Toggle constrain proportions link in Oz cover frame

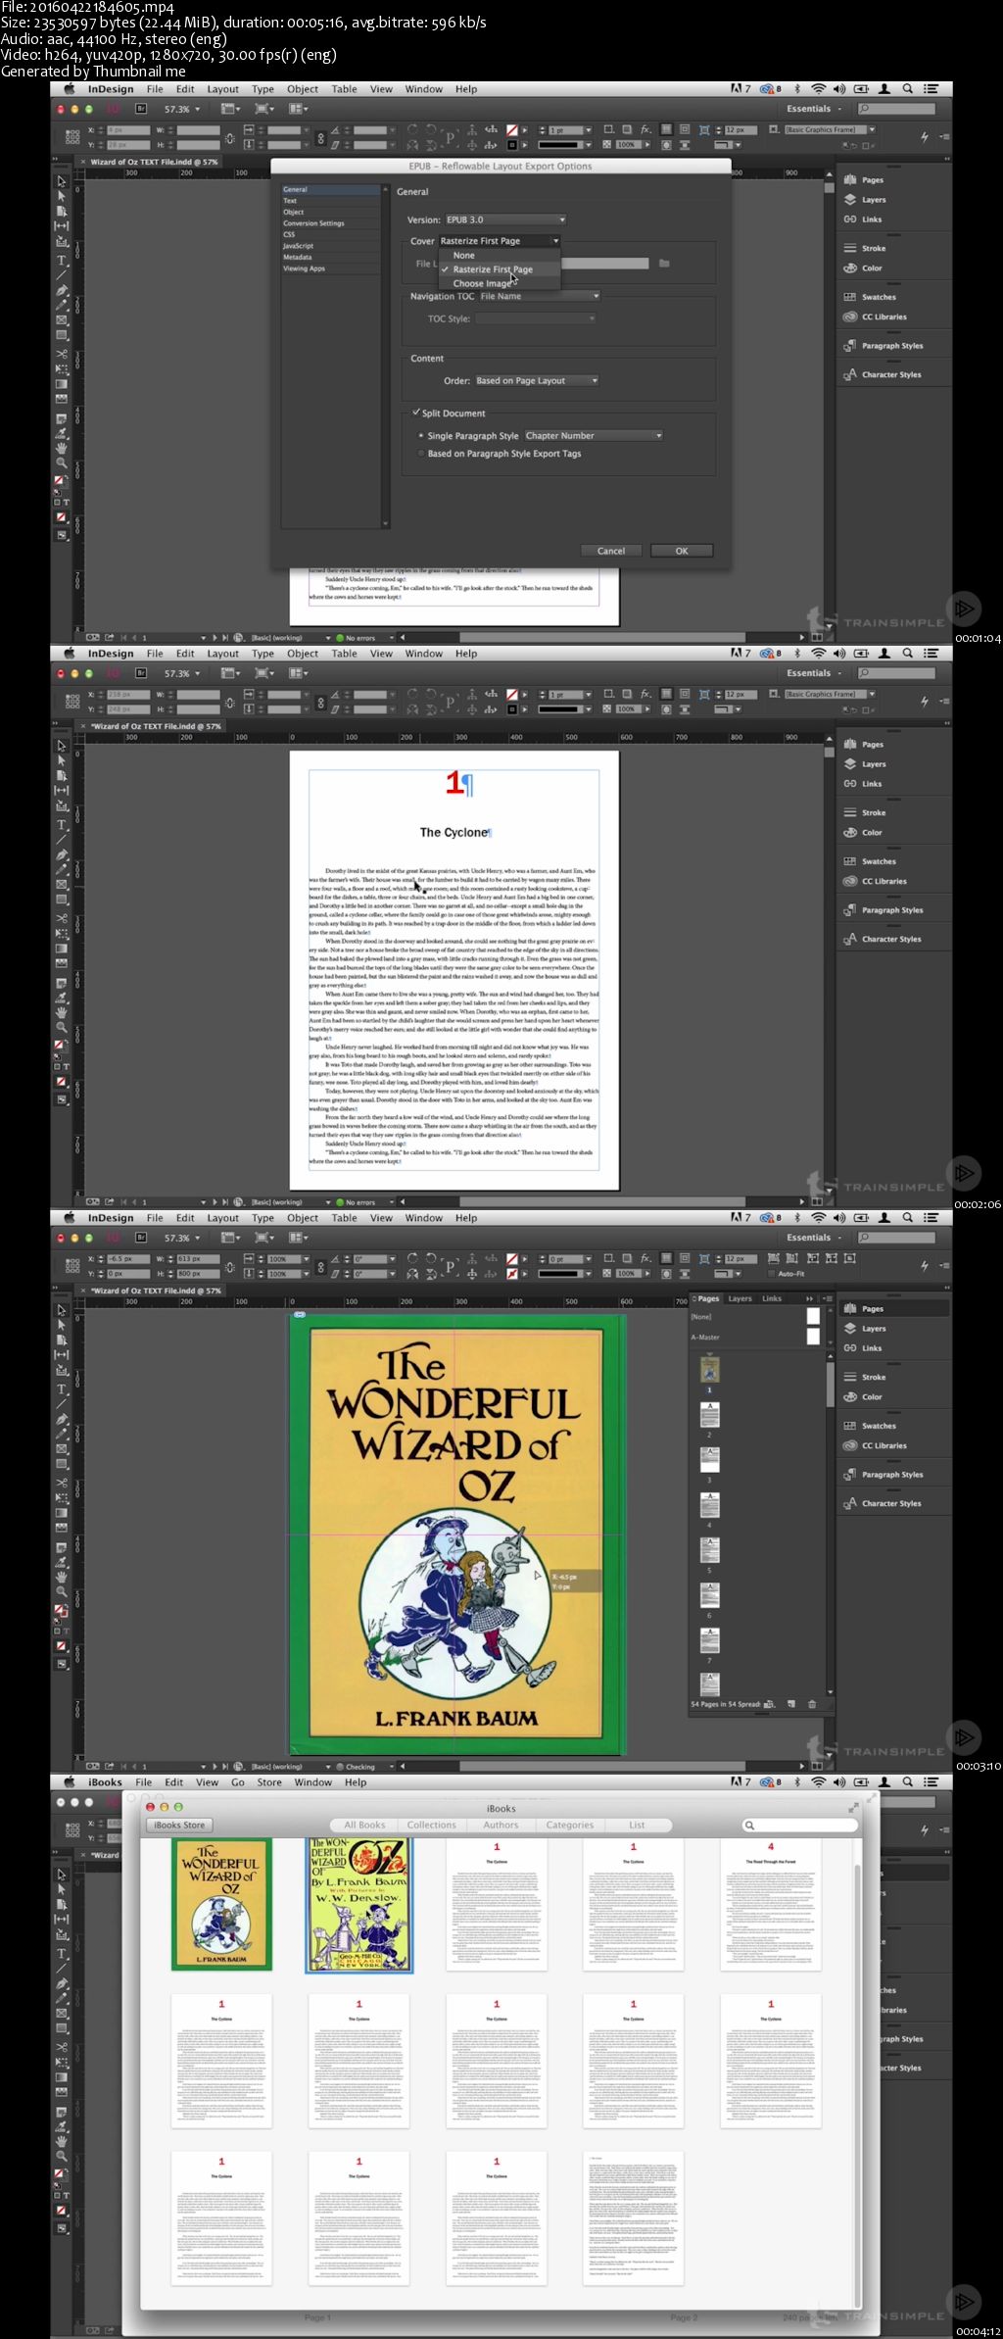[x=320, y=1266]
